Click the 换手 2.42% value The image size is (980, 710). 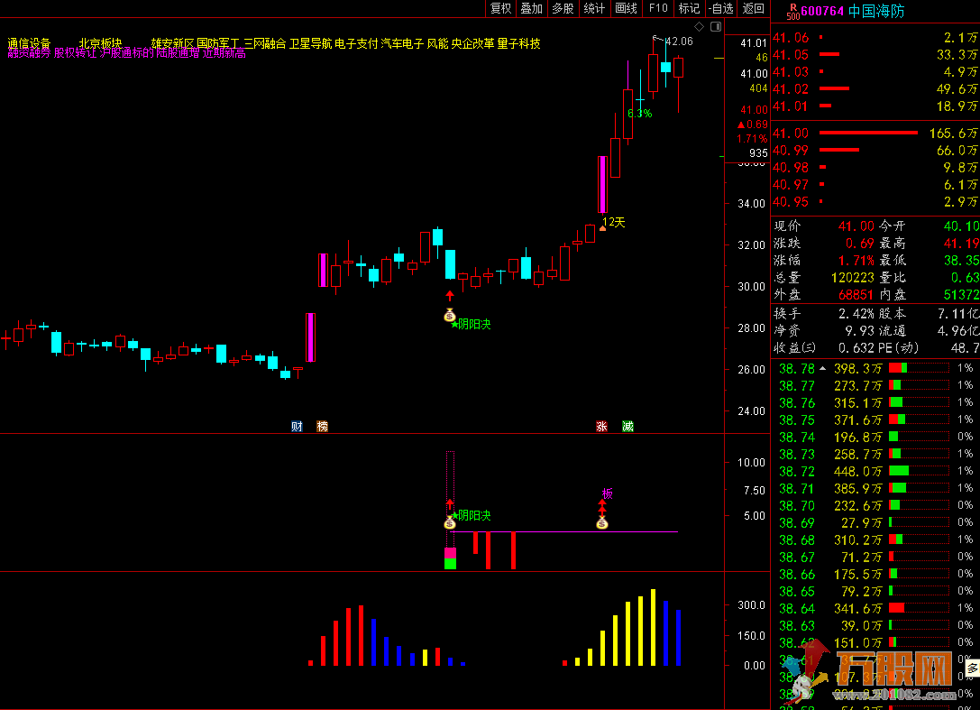tap(856, 313)
